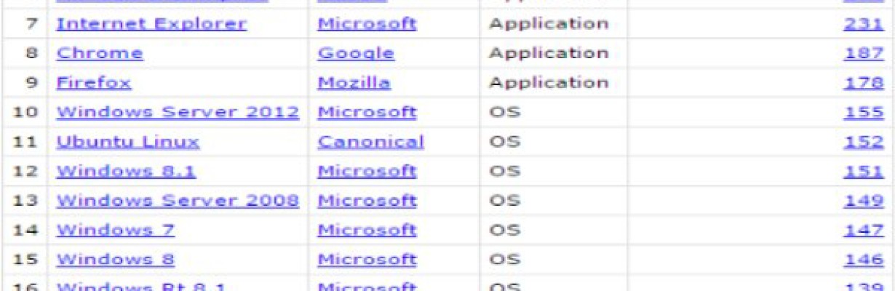Open the Firefox product link
This screenshot has height=291, width=895.
[94, 82]
